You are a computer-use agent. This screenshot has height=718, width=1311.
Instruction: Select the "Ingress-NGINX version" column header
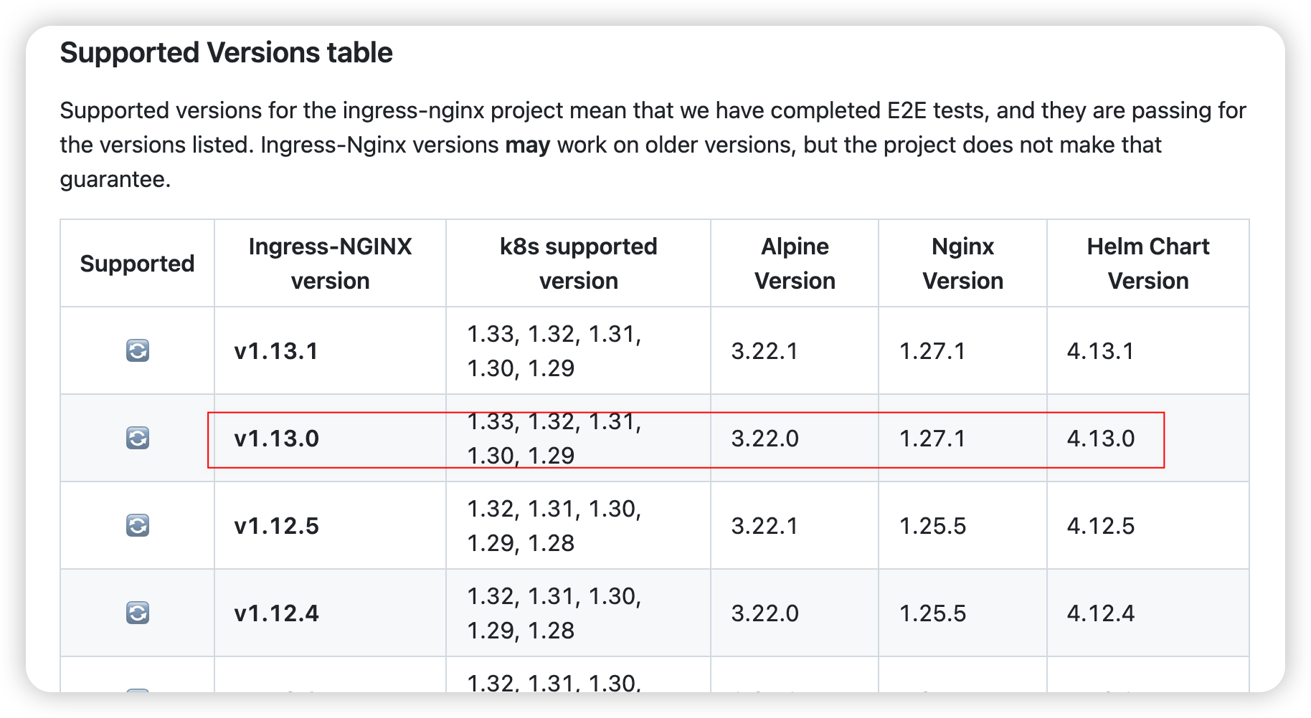pyautogui.click(x=330, y=264)
